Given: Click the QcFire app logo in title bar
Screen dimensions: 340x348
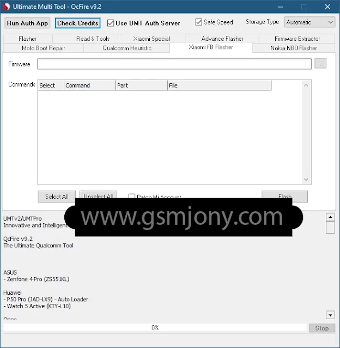Looking at the screenshot, I should pyautogui.click(x=6, y=7).
